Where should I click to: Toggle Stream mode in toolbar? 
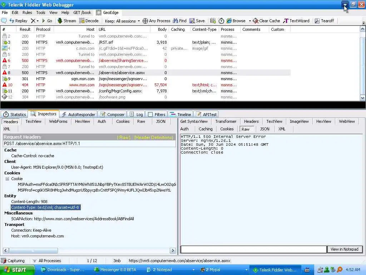[67, 21]
